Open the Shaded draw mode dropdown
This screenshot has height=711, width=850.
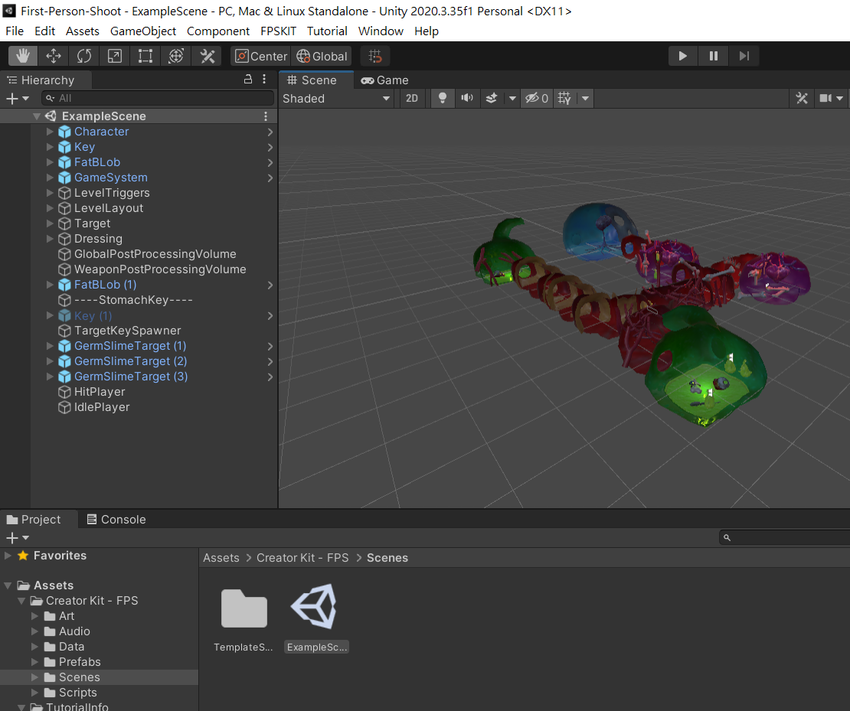(x=336, y=98)
